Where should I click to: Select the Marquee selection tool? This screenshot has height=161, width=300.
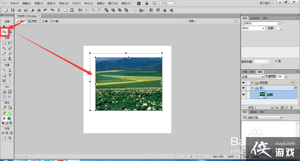(x=4, y=43)
